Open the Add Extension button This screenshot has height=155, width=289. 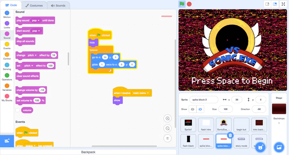[x=7, y=141]
